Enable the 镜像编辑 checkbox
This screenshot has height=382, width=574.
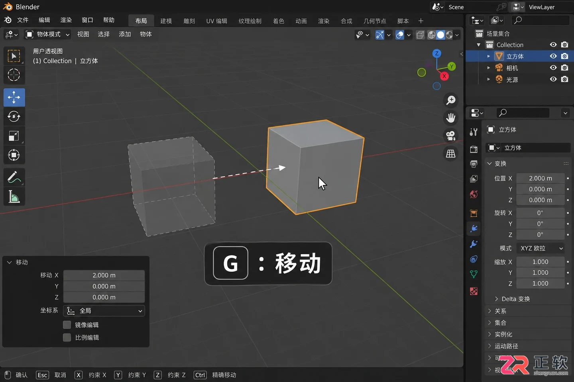67,325
